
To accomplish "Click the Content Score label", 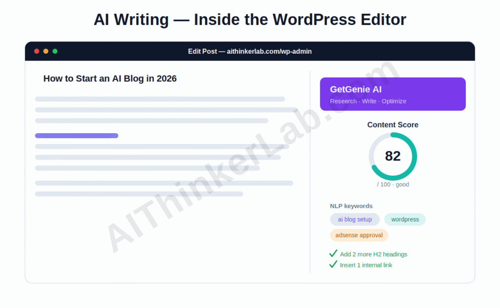I will coord(393,124).
